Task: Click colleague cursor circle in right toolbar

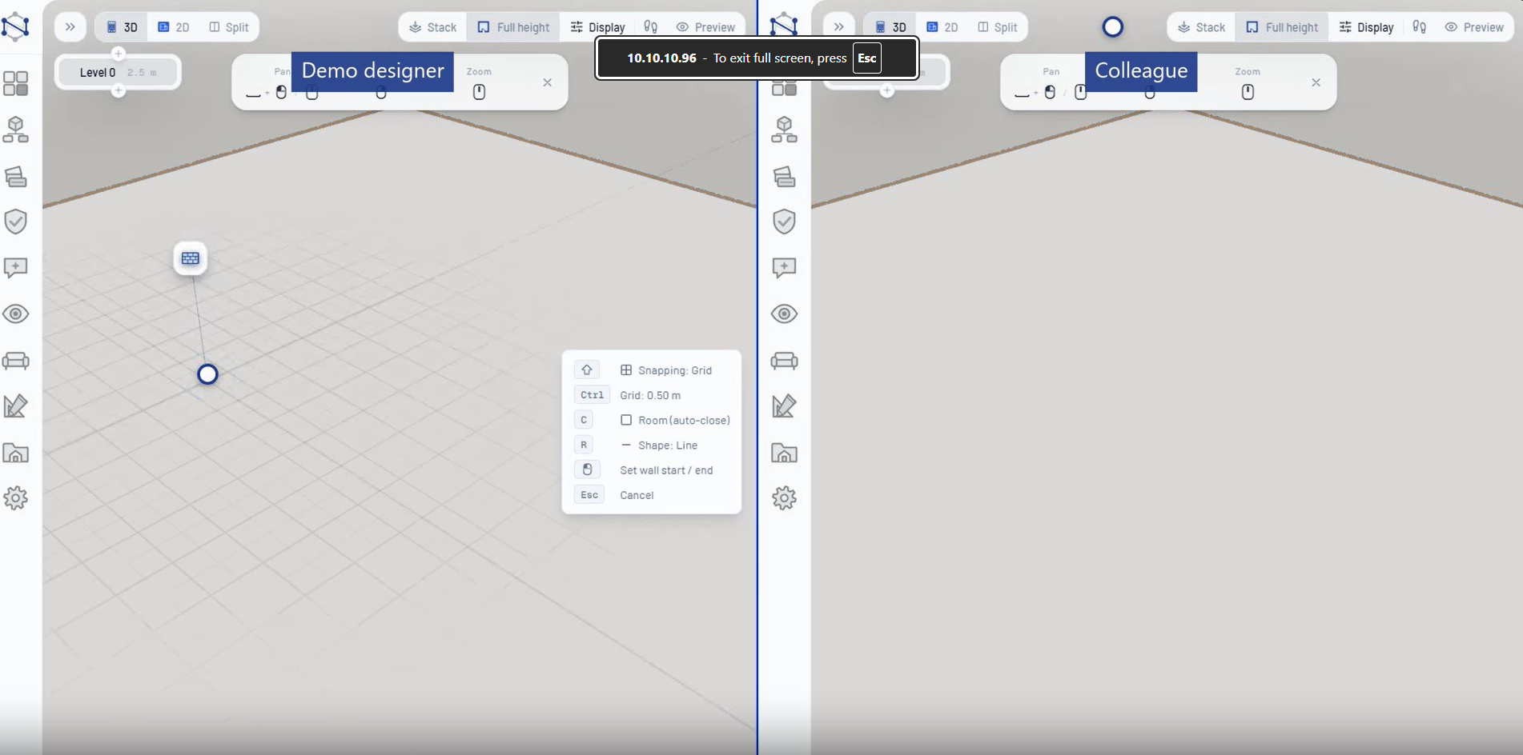Action: [1113, 27]
